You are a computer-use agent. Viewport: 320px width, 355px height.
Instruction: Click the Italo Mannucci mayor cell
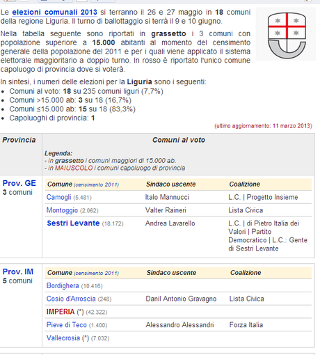(x=167, y=197)
